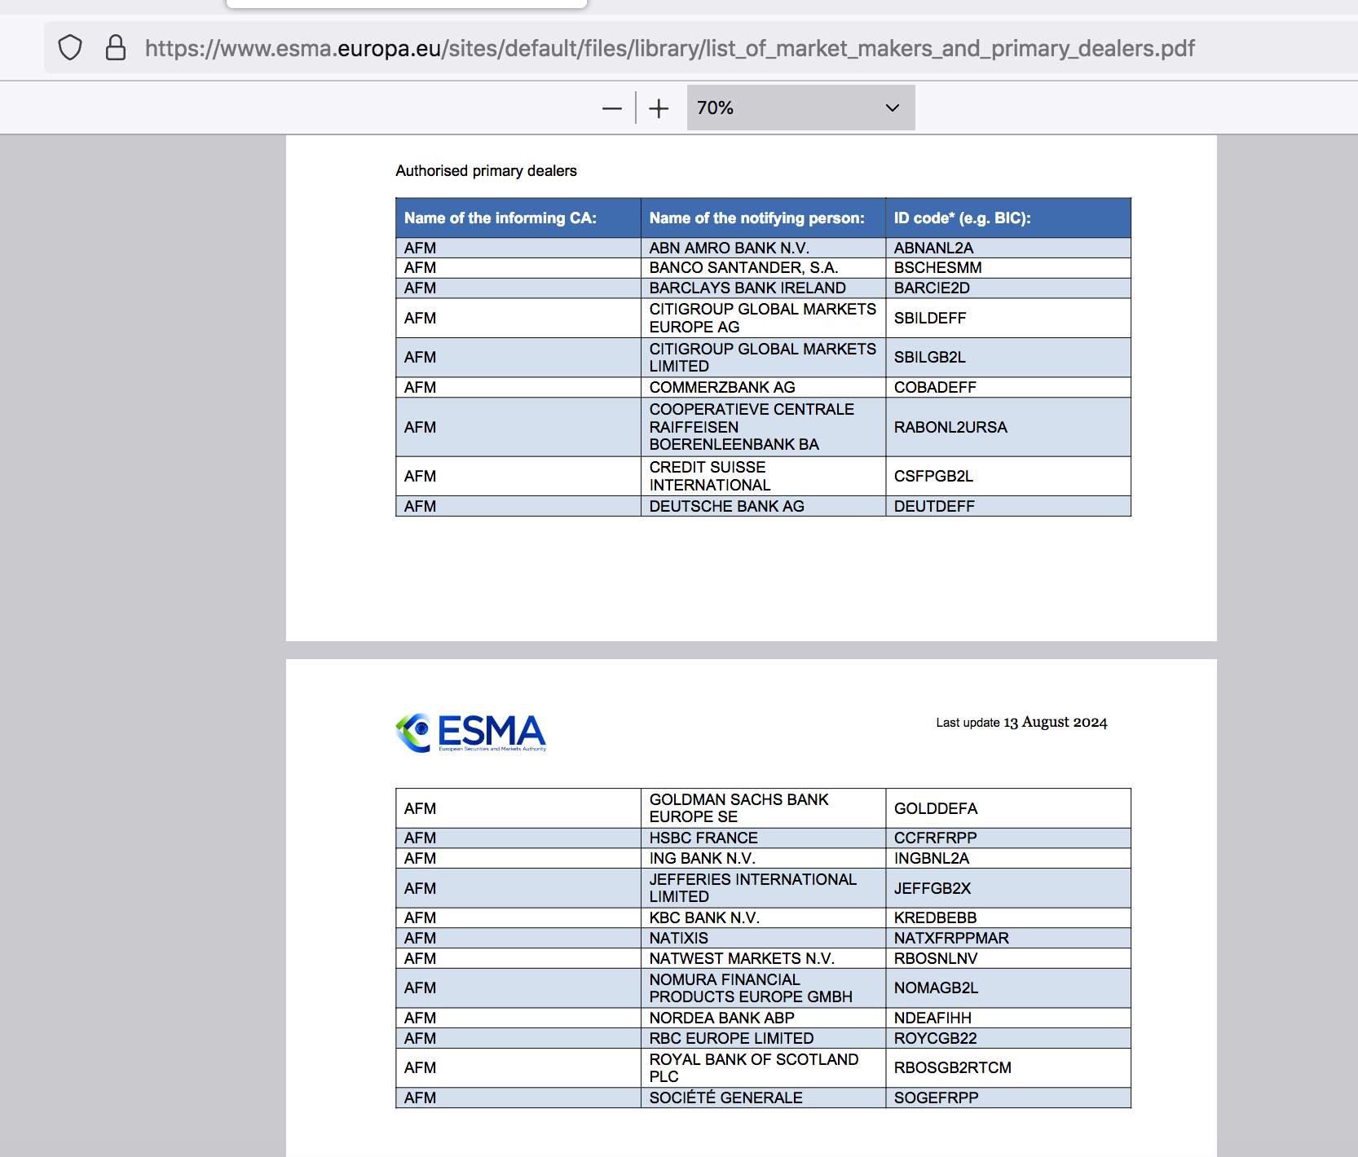Select the CREDIT SUISSE INTERNATIONAL cell

(763, 476)
